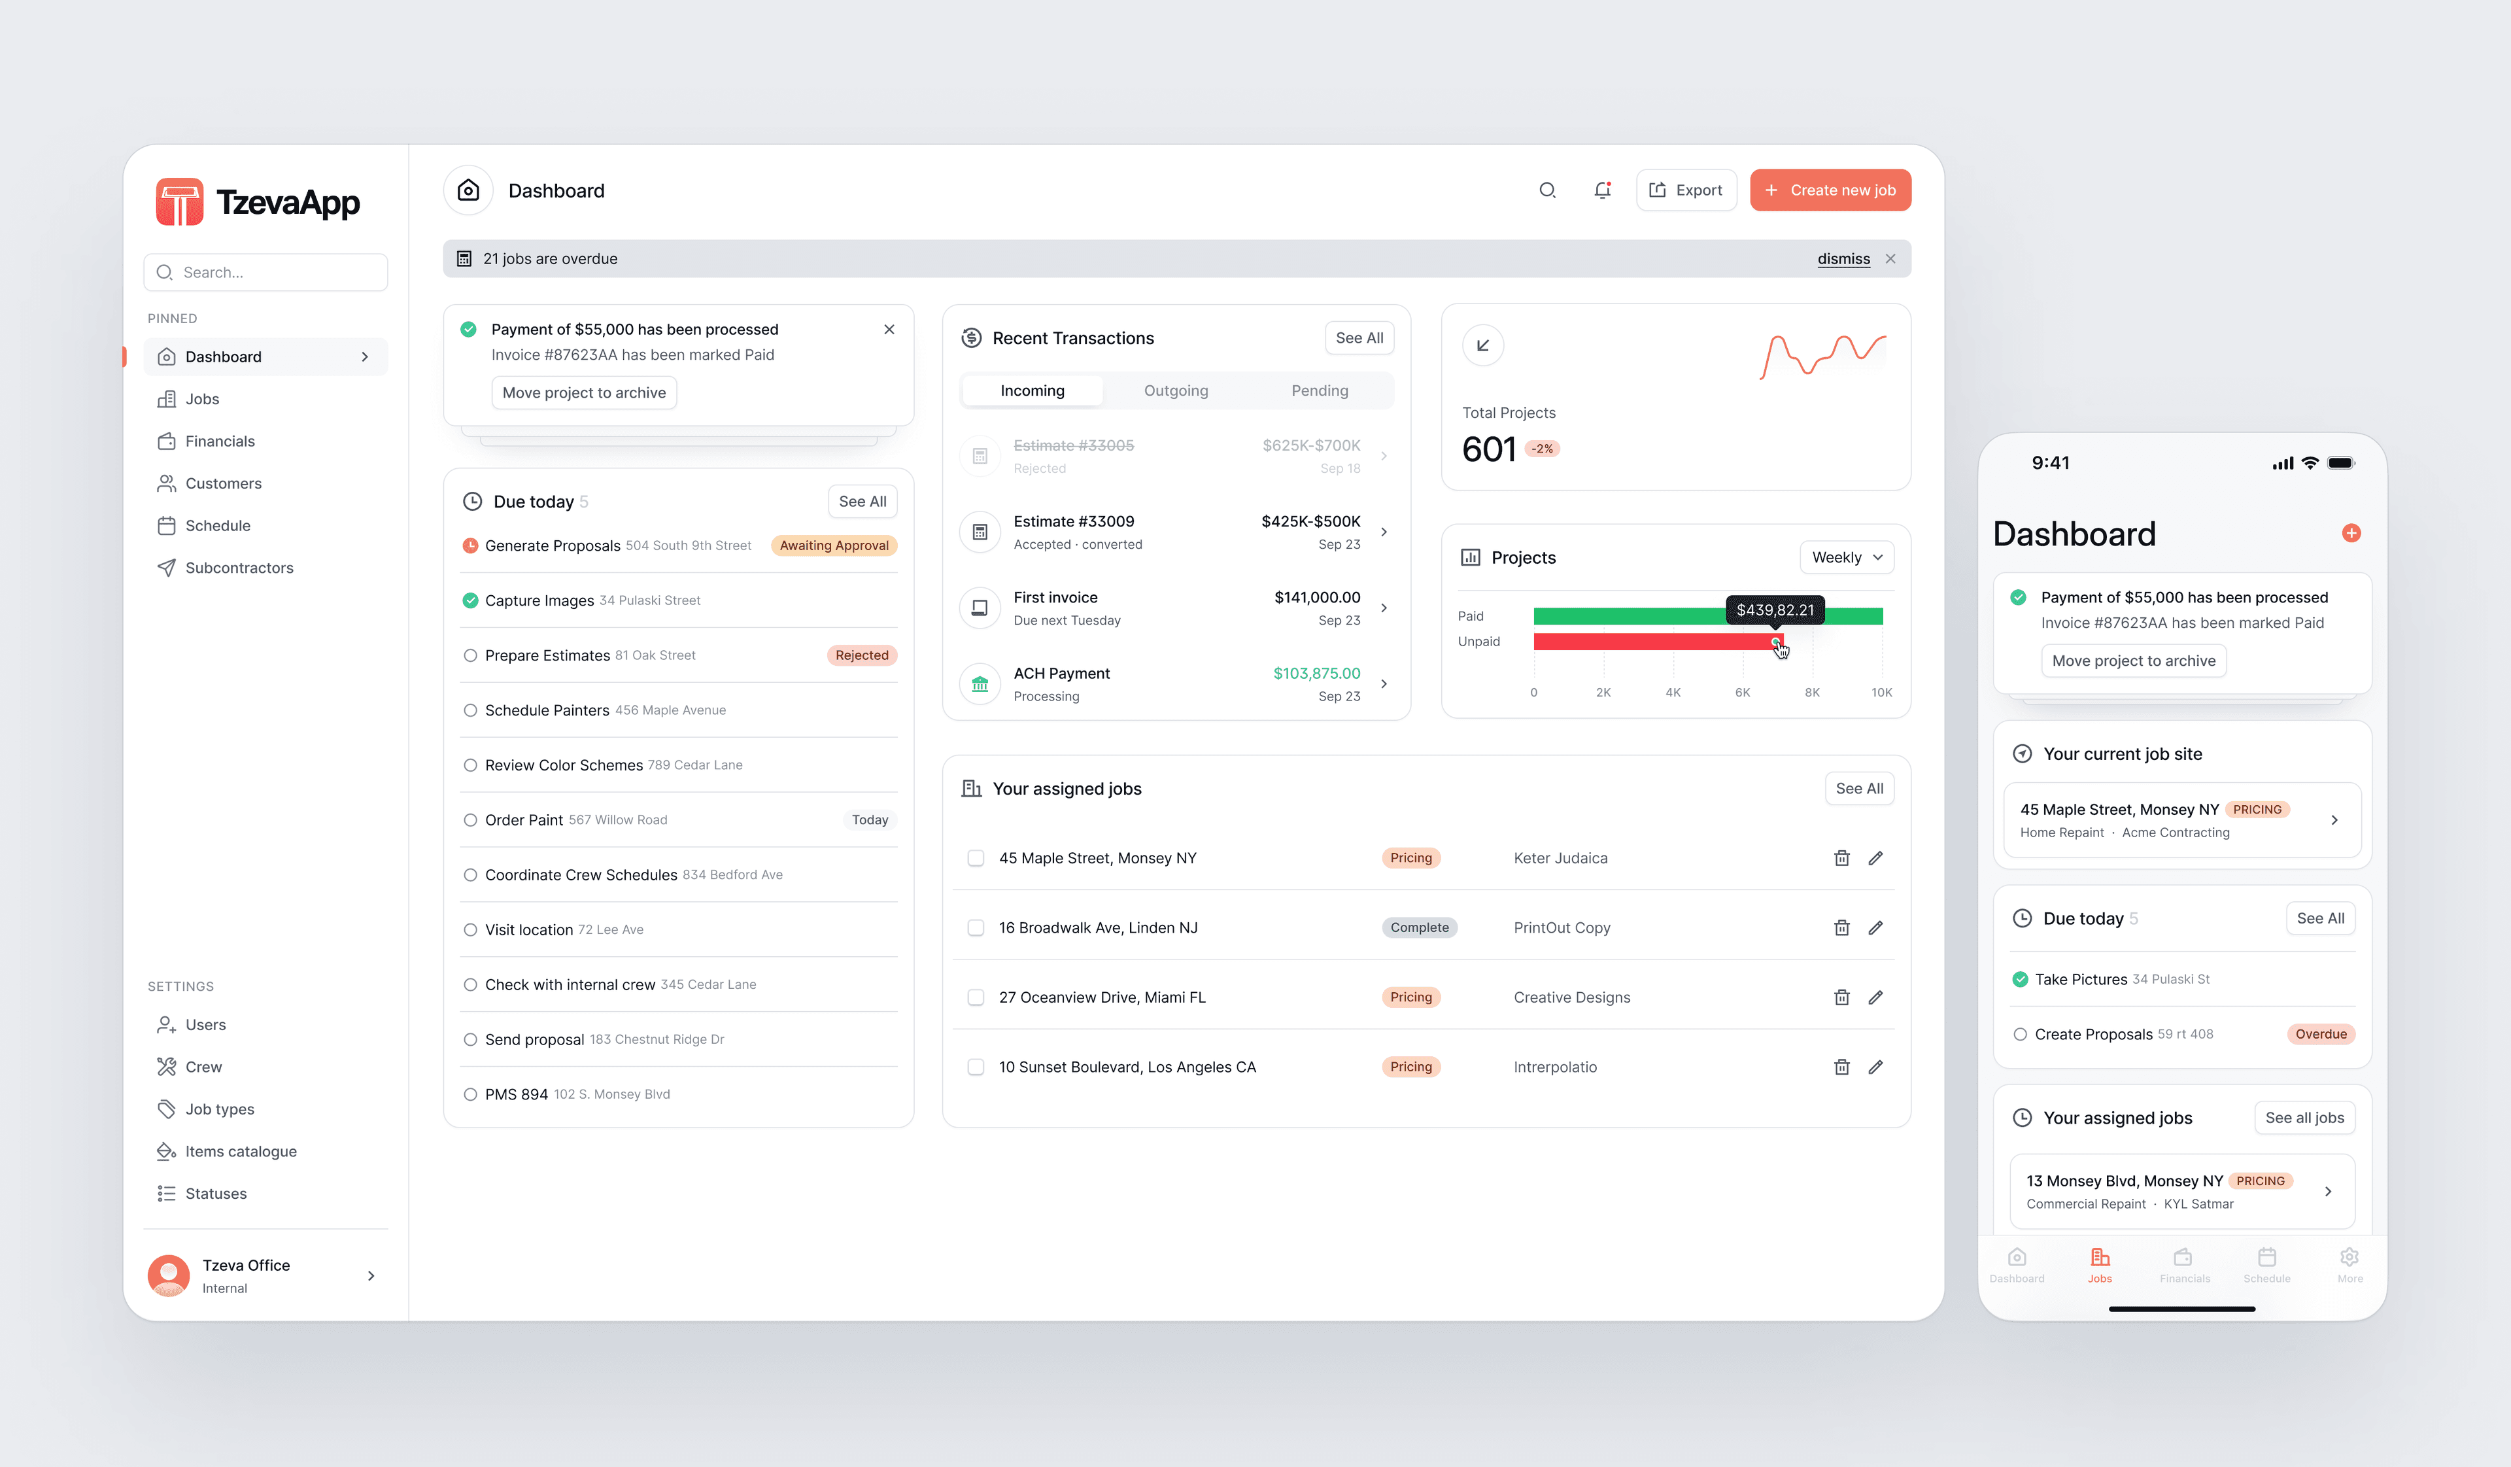Screen dimensions: 2511x1467
Task: Open Items catalogue settings
Action: click(265, 1152)
